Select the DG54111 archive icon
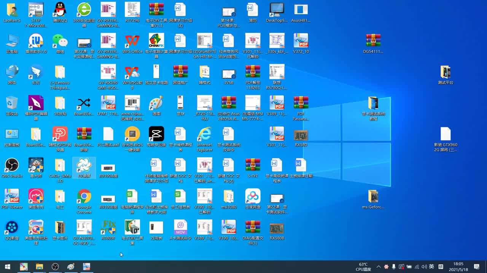Screen dimensions: 487x273 pos(373,44)
